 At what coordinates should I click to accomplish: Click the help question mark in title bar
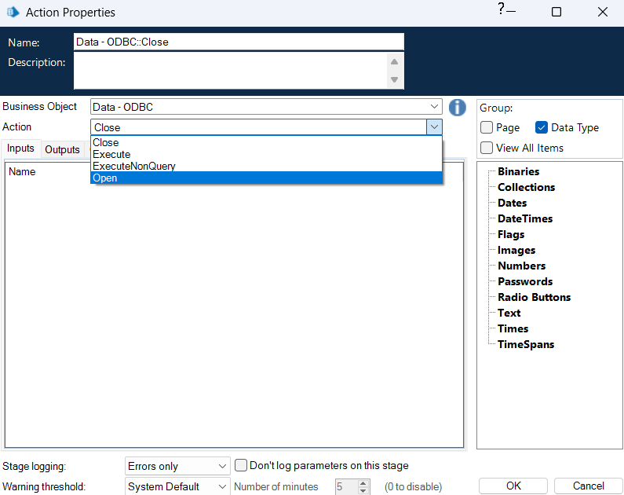pos(501,9)
